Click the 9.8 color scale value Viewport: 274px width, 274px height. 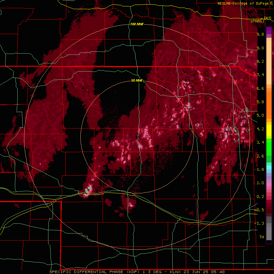tap(260, 34)
